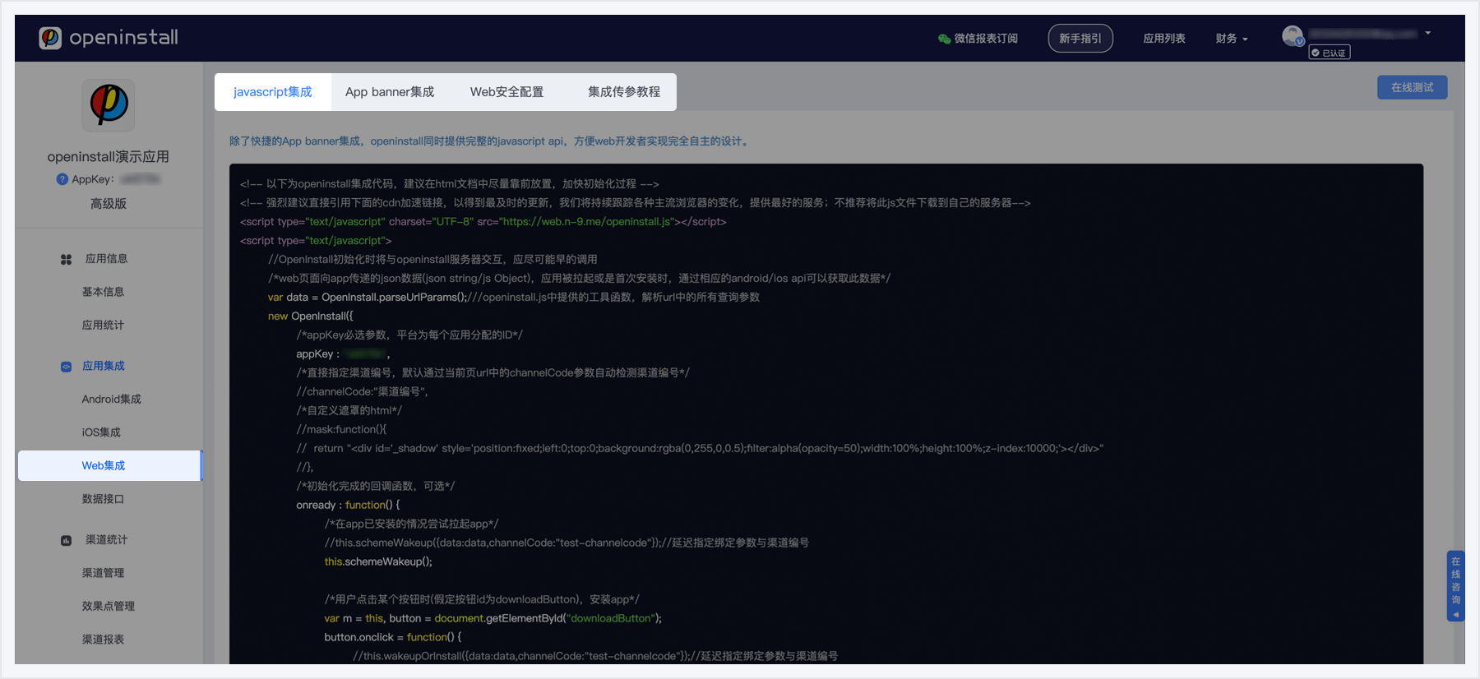This screenshot has width=1480, height=679.
Task: Click the 'button.onclick = function() {' line
Action: pyautogui.click(x=393, y=637)
